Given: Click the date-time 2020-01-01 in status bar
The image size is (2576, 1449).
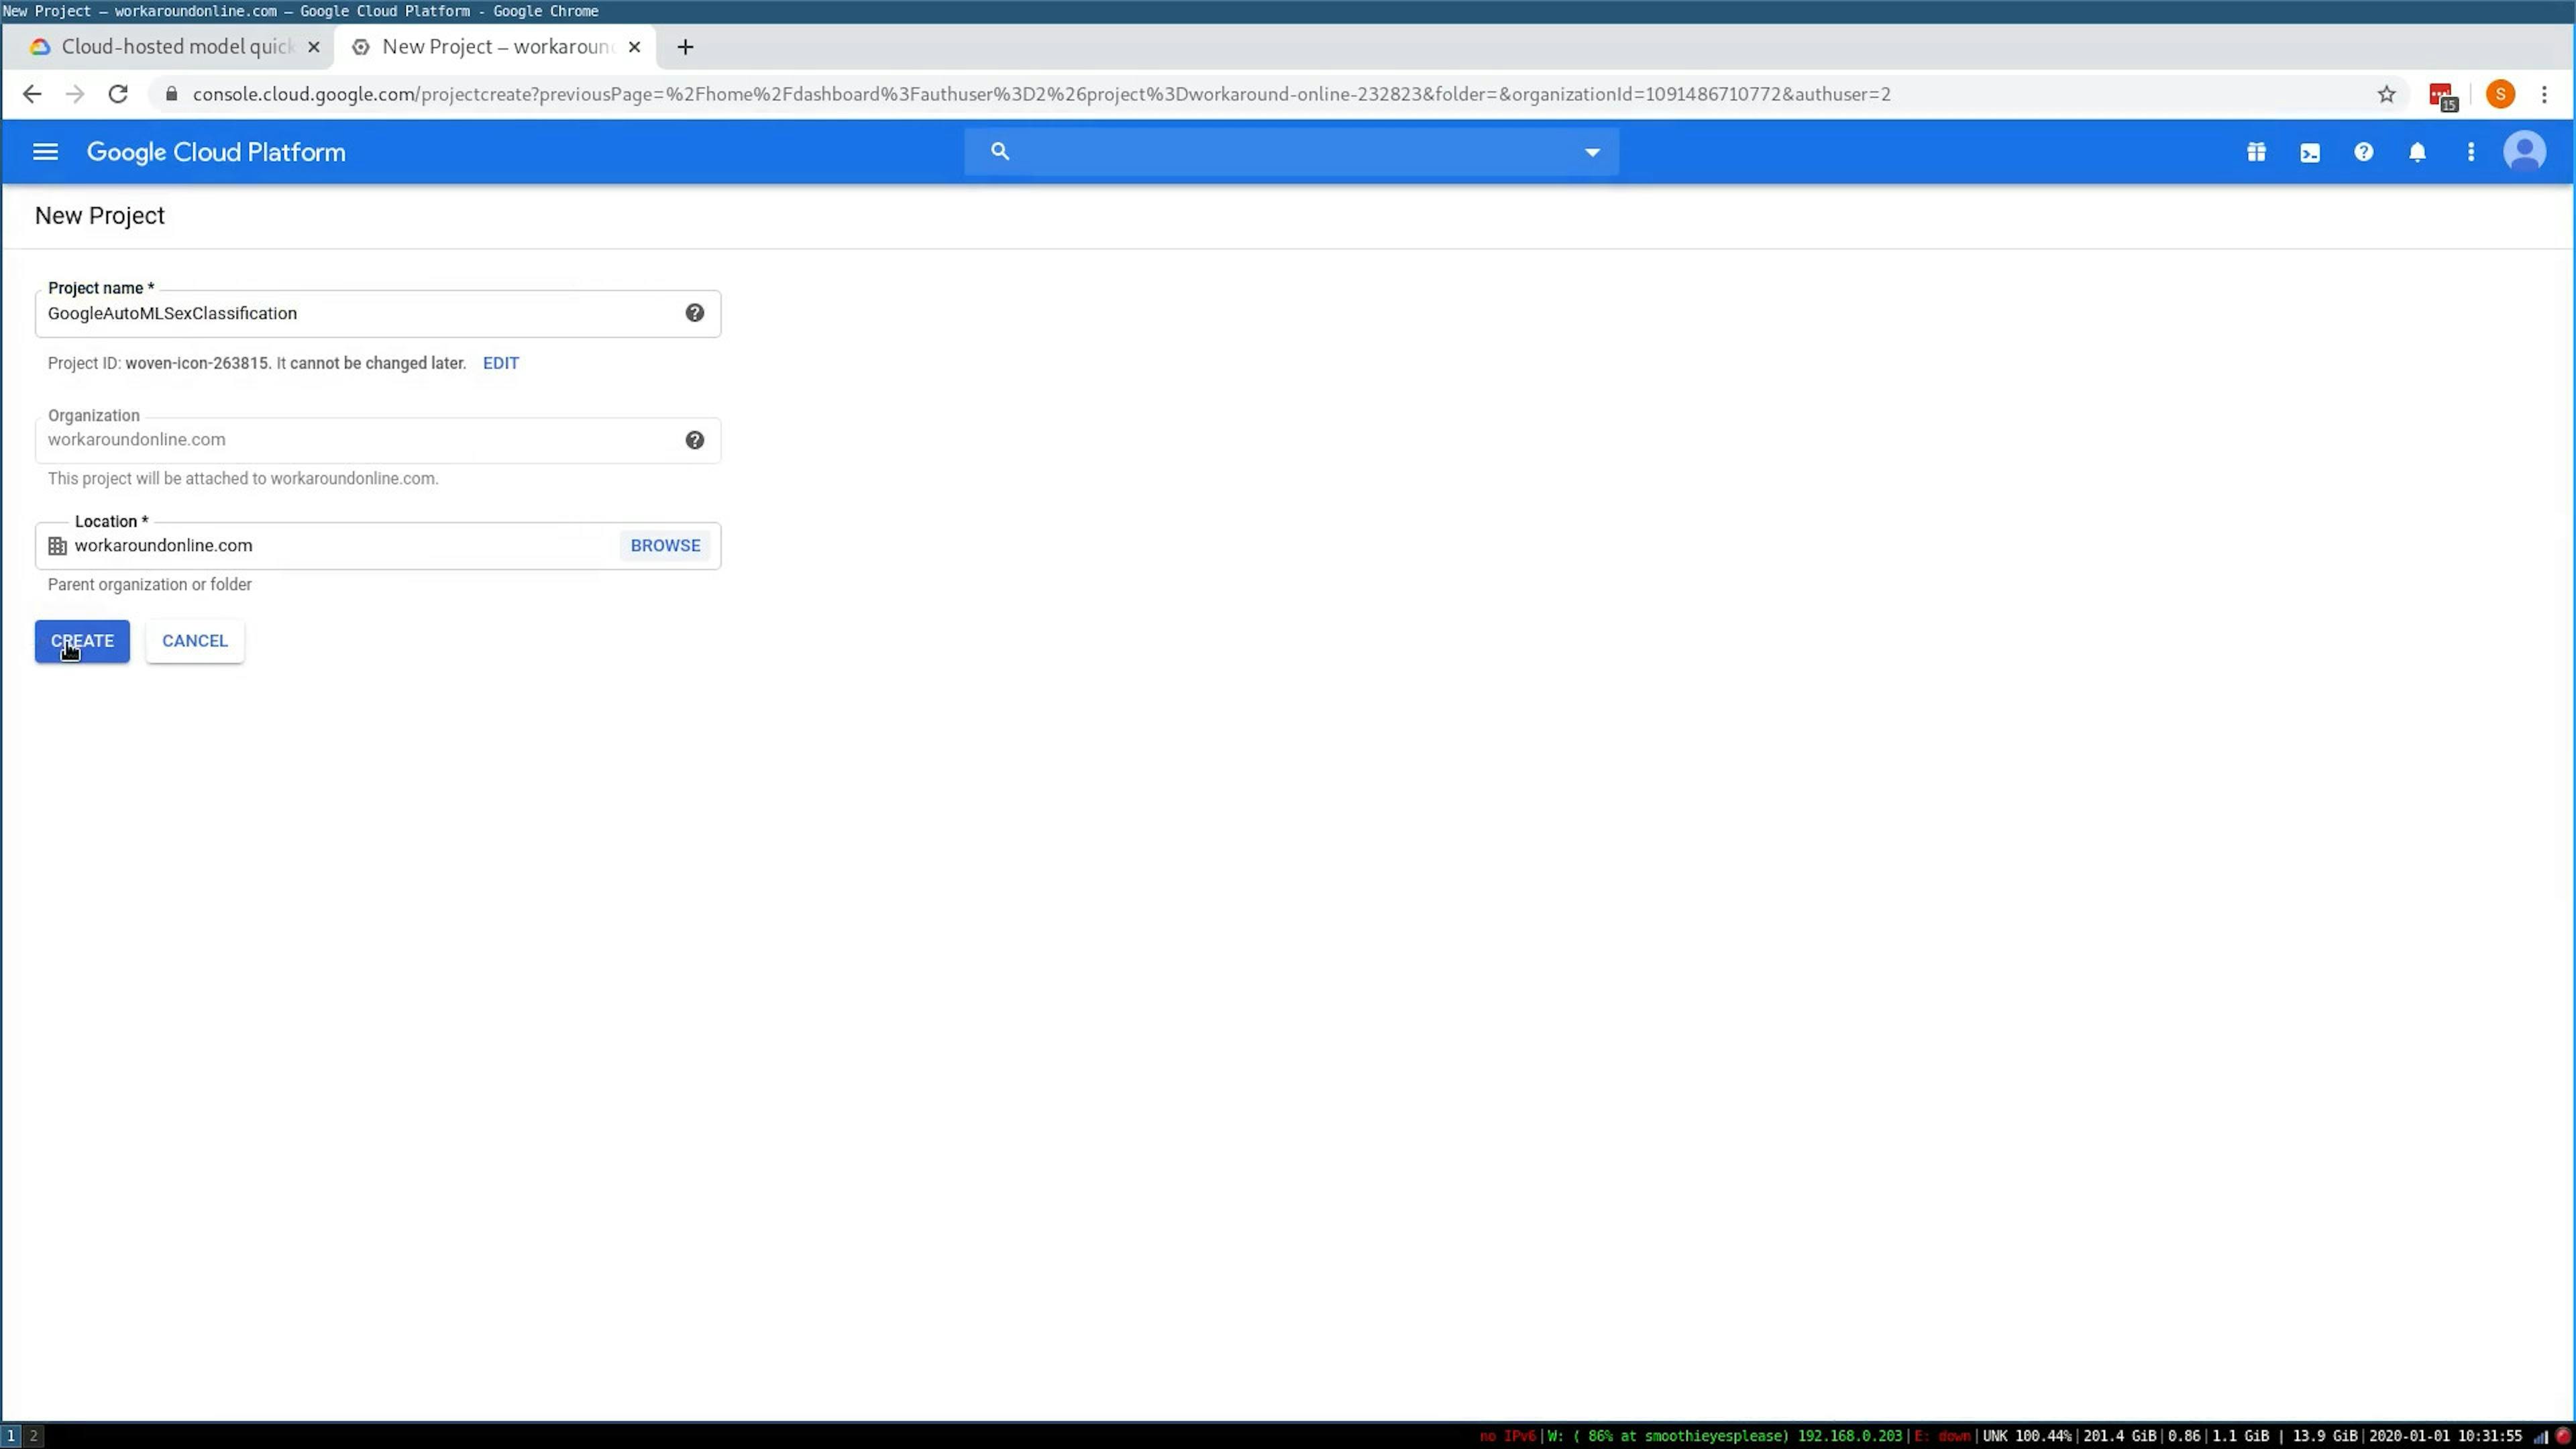Looking at the screenshot, I should pyautogui.click(x=2445, y=1436).
